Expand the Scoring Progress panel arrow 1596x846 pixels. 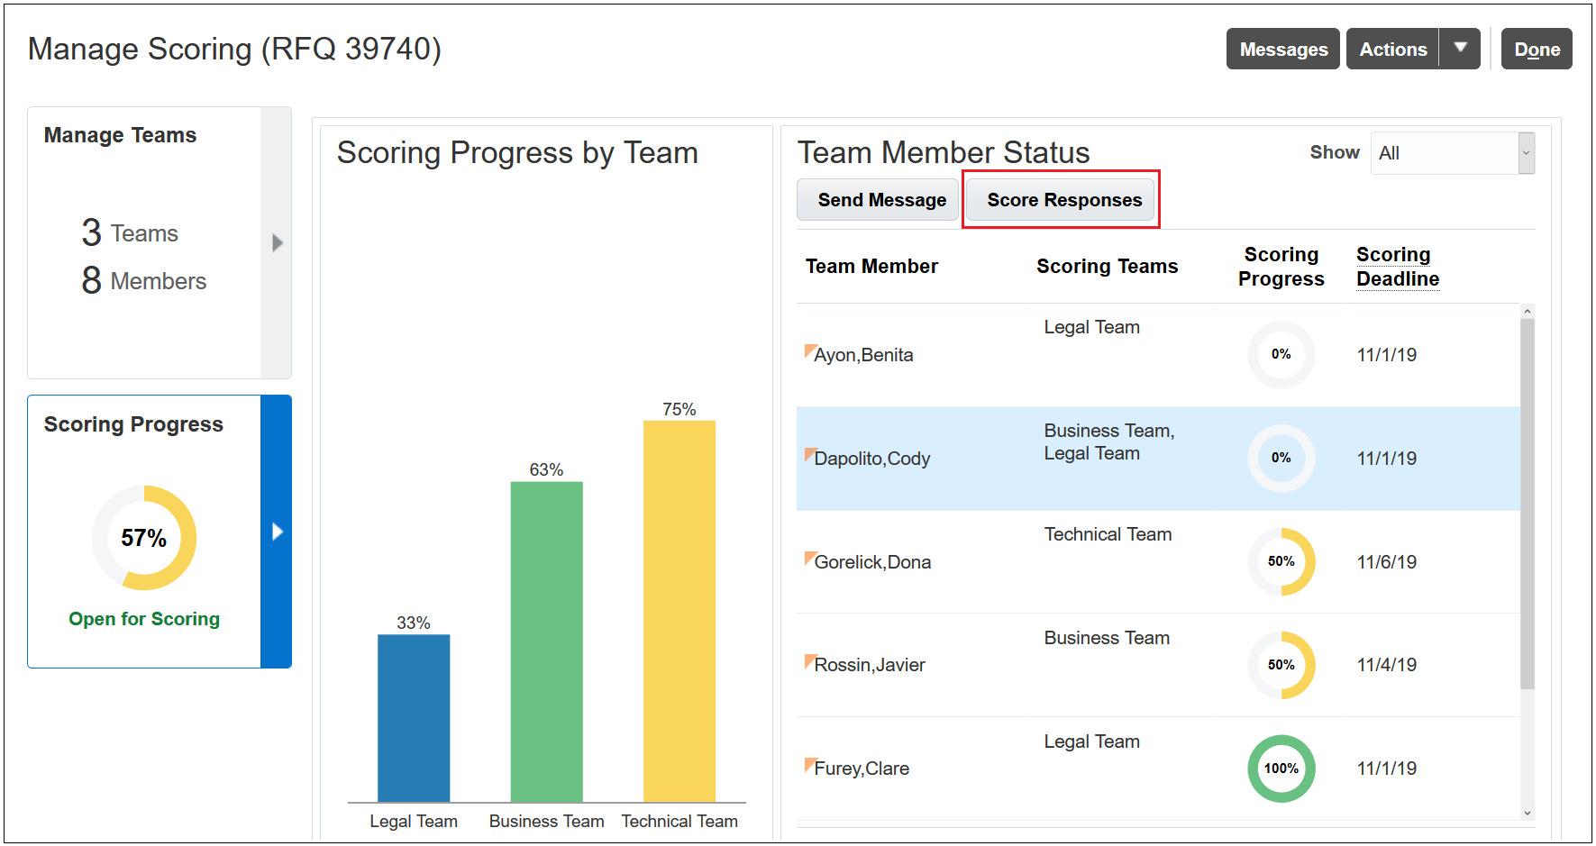(x=277, y=532)
